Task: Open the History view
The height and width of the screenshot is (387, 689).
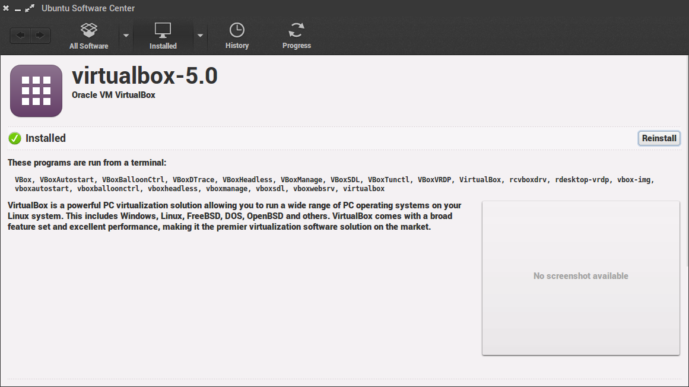Action: (237, 36)
